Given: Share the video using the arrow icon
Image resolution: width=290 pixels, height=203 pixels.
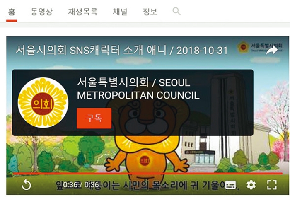Looking at the screenshot, I should 272,50.
